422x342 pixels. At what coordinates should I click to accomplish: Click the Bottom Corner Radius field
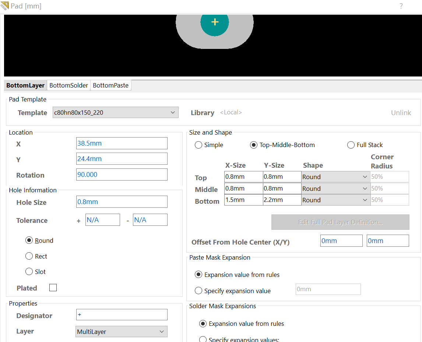[x=390, y=200]
